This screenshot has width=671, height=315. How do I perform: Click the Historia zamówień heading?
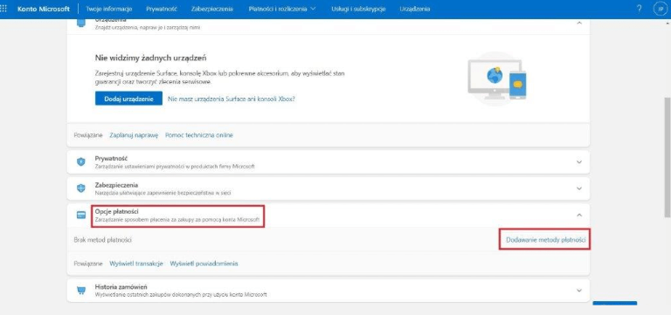tap(121, 287)
